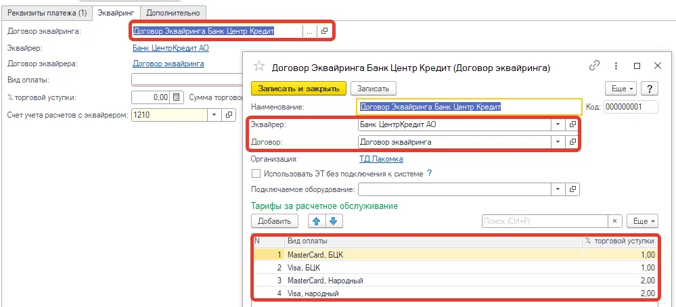Open three-dot menu in dialog title bar
Image resolution: width=676 pixels, height=307 pixels.
tap(616, 66)
